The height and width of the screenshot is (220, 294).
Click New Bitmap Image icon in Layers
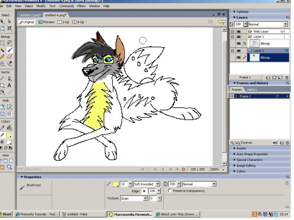[280, 77]
